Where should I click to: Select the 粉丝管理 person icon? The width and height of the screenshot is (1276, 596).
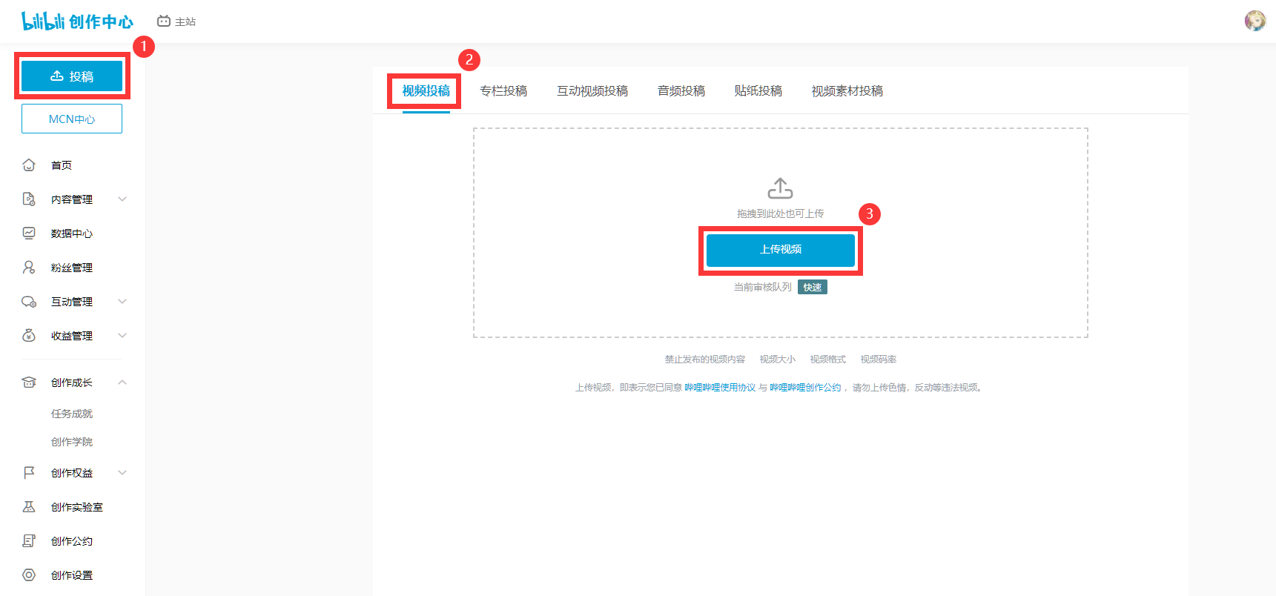coord(29,268)
